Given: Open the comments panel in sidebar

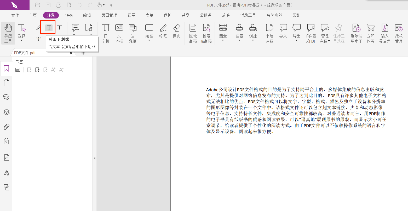Looking at the screenshot, I should (6, 97).
